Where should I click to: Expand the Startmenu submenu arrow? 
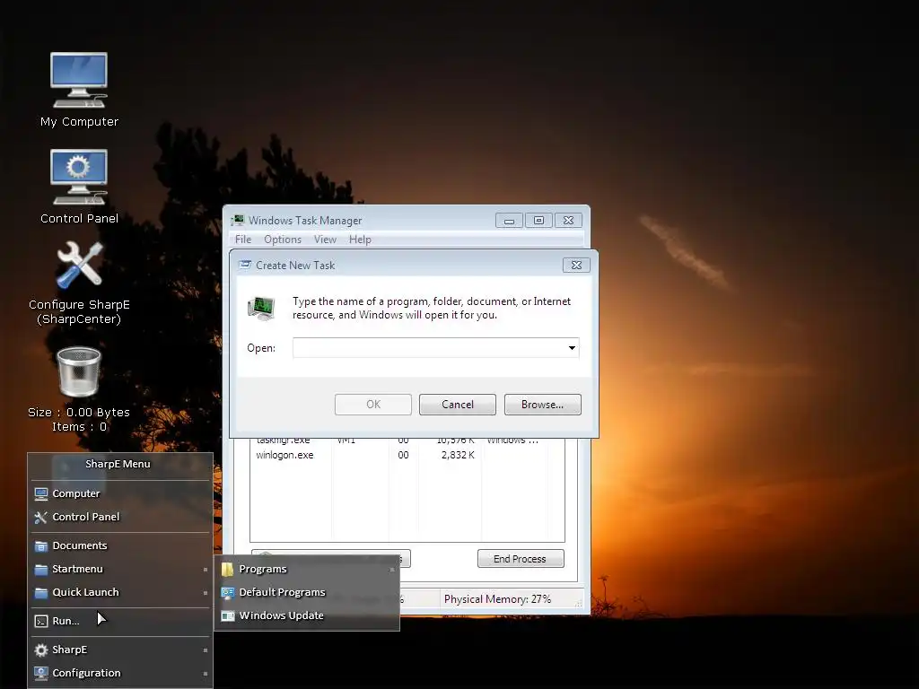[206, 570]
